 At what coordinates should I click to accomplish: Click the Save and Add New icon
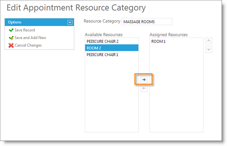pos(11,38)
